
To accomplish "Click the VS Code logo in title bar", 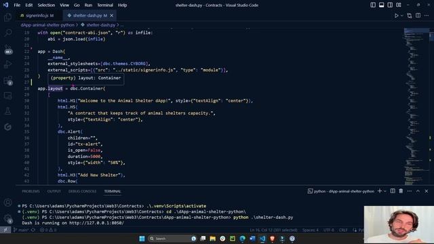I will tap(5, 5).
